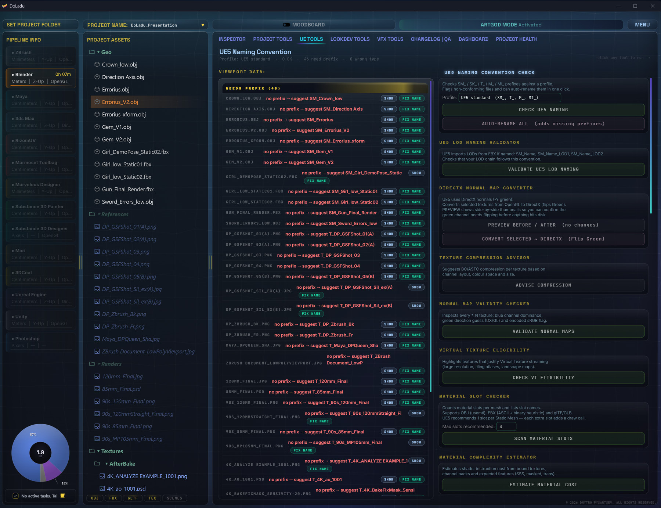Screen dimensions: 661x508
Task: Switch to the Inspector tab
Action: pos(232,39)
